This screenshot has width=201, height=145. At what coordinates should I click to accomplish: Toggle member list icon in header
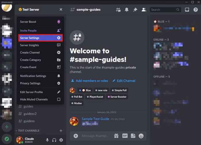(x=144, y=9)
